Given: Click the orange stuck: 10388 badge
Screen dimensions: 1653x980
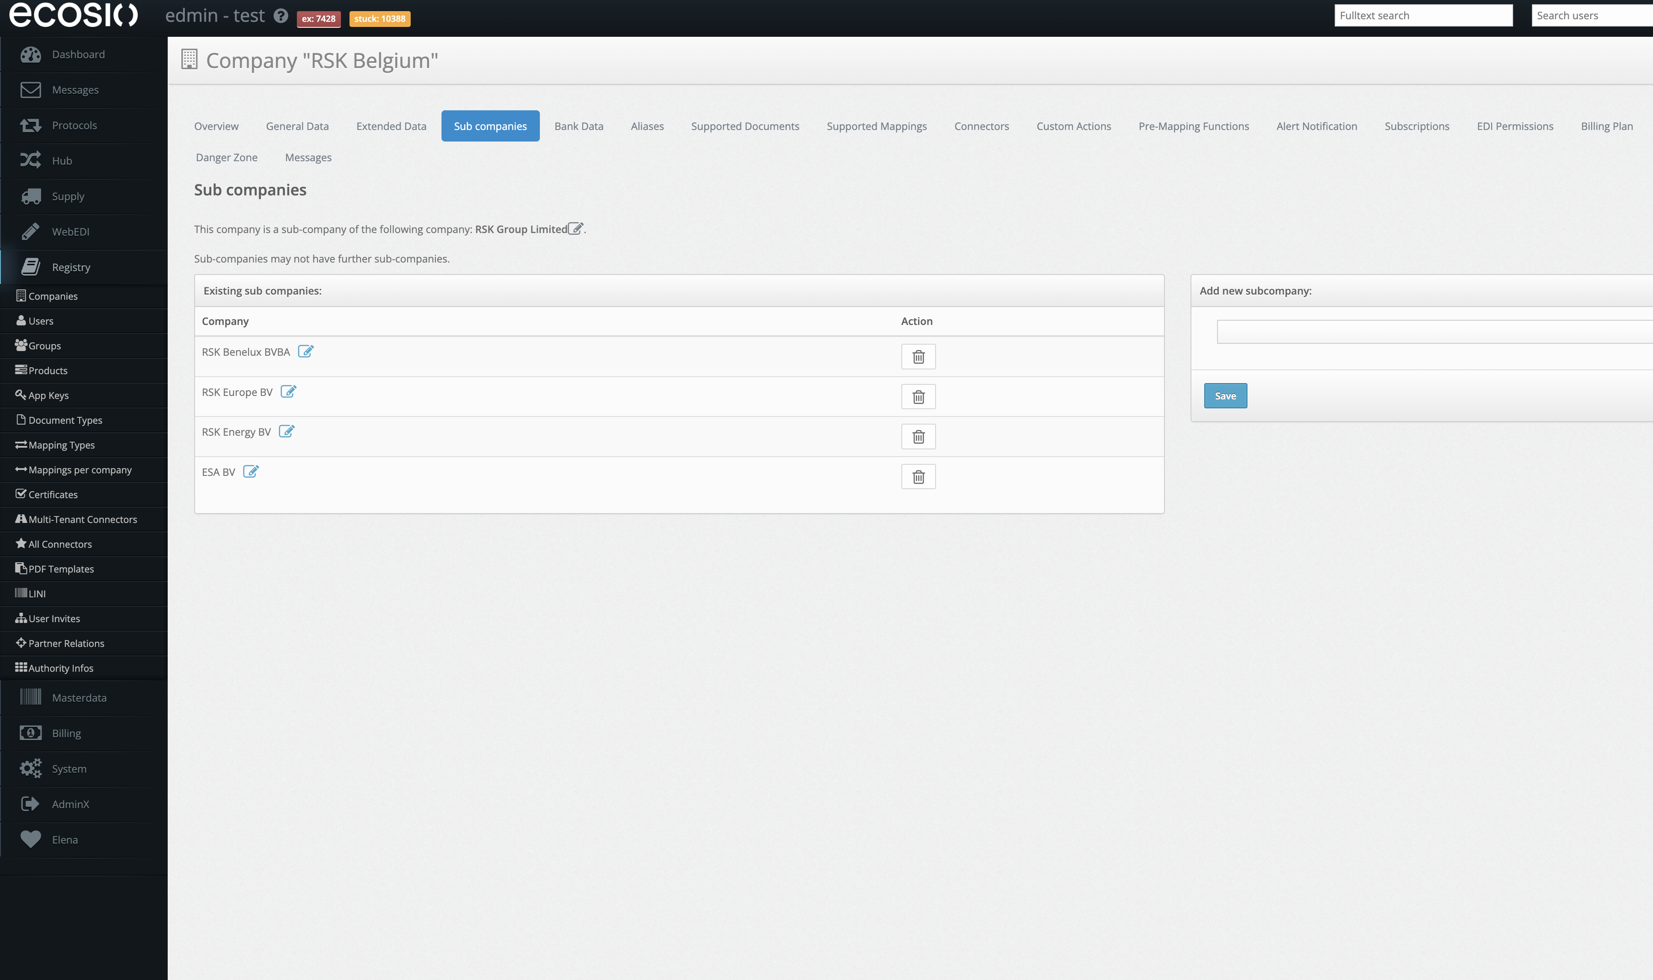Looking at the screenshot, I should click(x=380, y=18).
